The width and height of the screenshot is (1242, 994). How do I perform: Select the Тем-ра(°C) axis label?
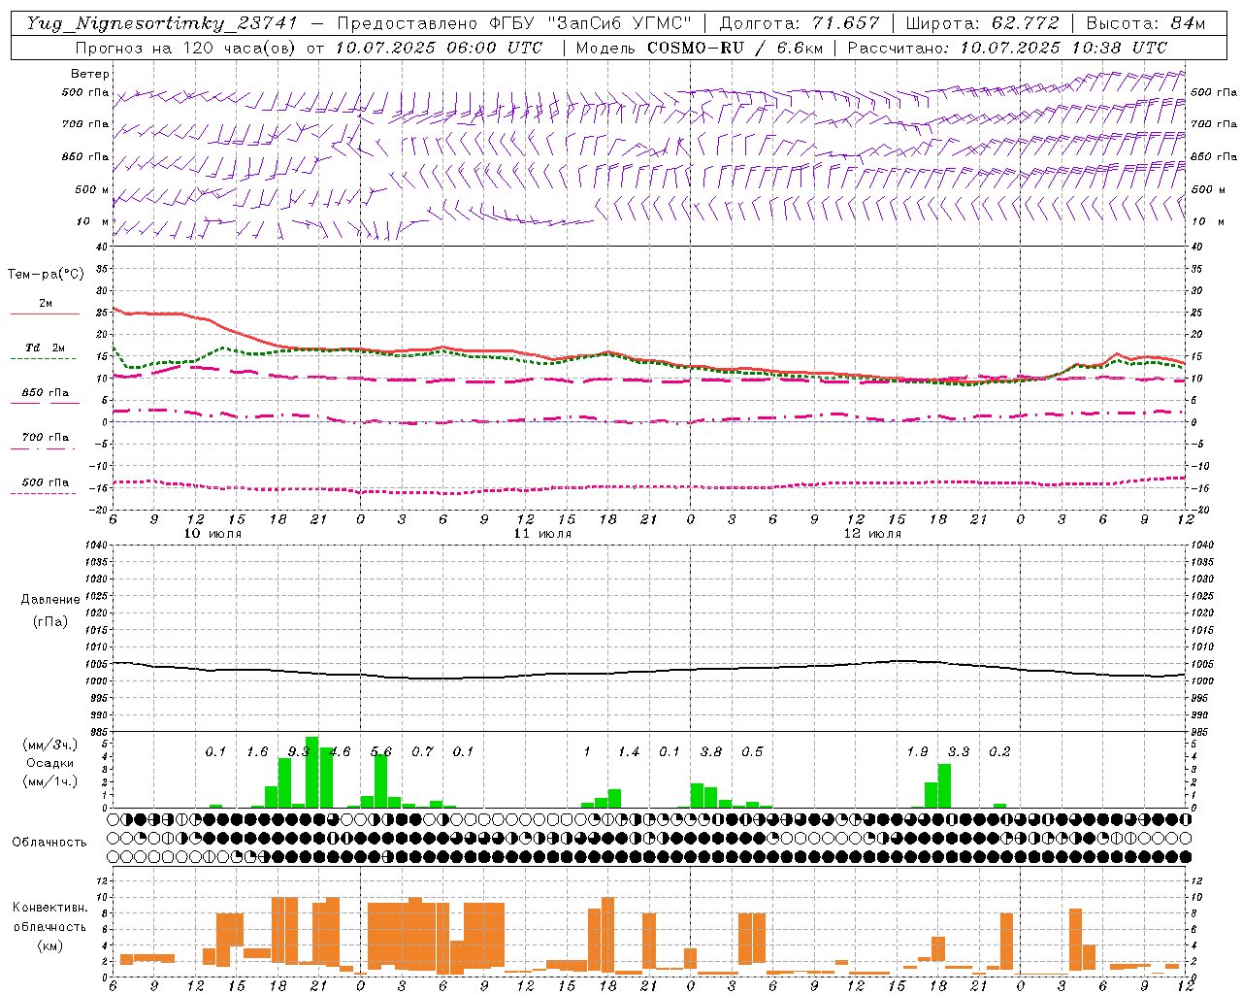pos(46,275)
